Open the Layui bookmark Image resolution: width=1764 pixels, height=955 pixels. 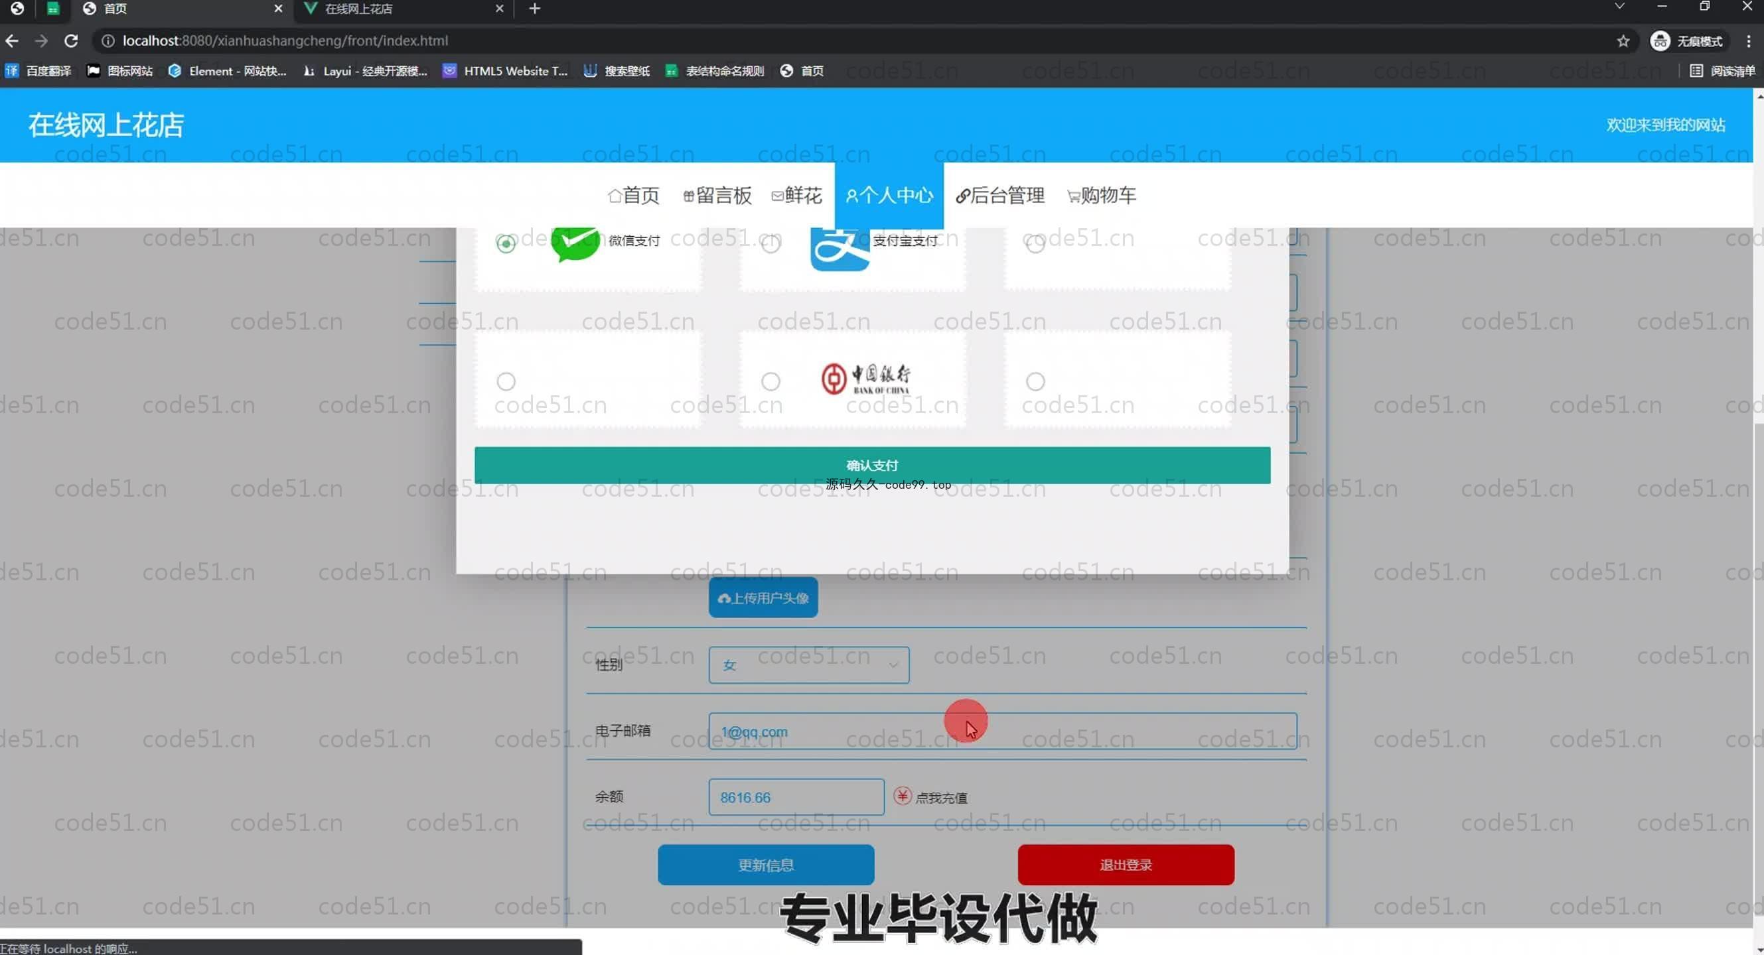(365, 71)
